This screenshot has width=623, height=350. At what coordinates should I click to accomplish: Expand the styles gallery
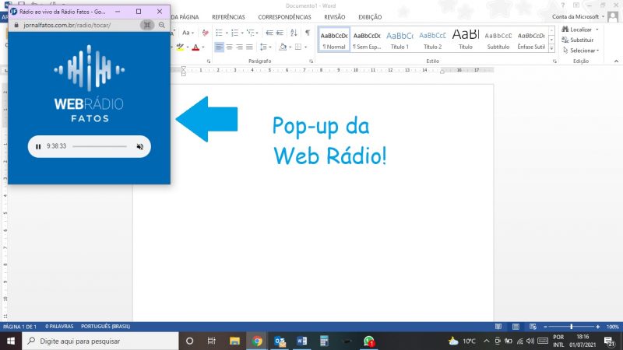[x=551, y=48]
